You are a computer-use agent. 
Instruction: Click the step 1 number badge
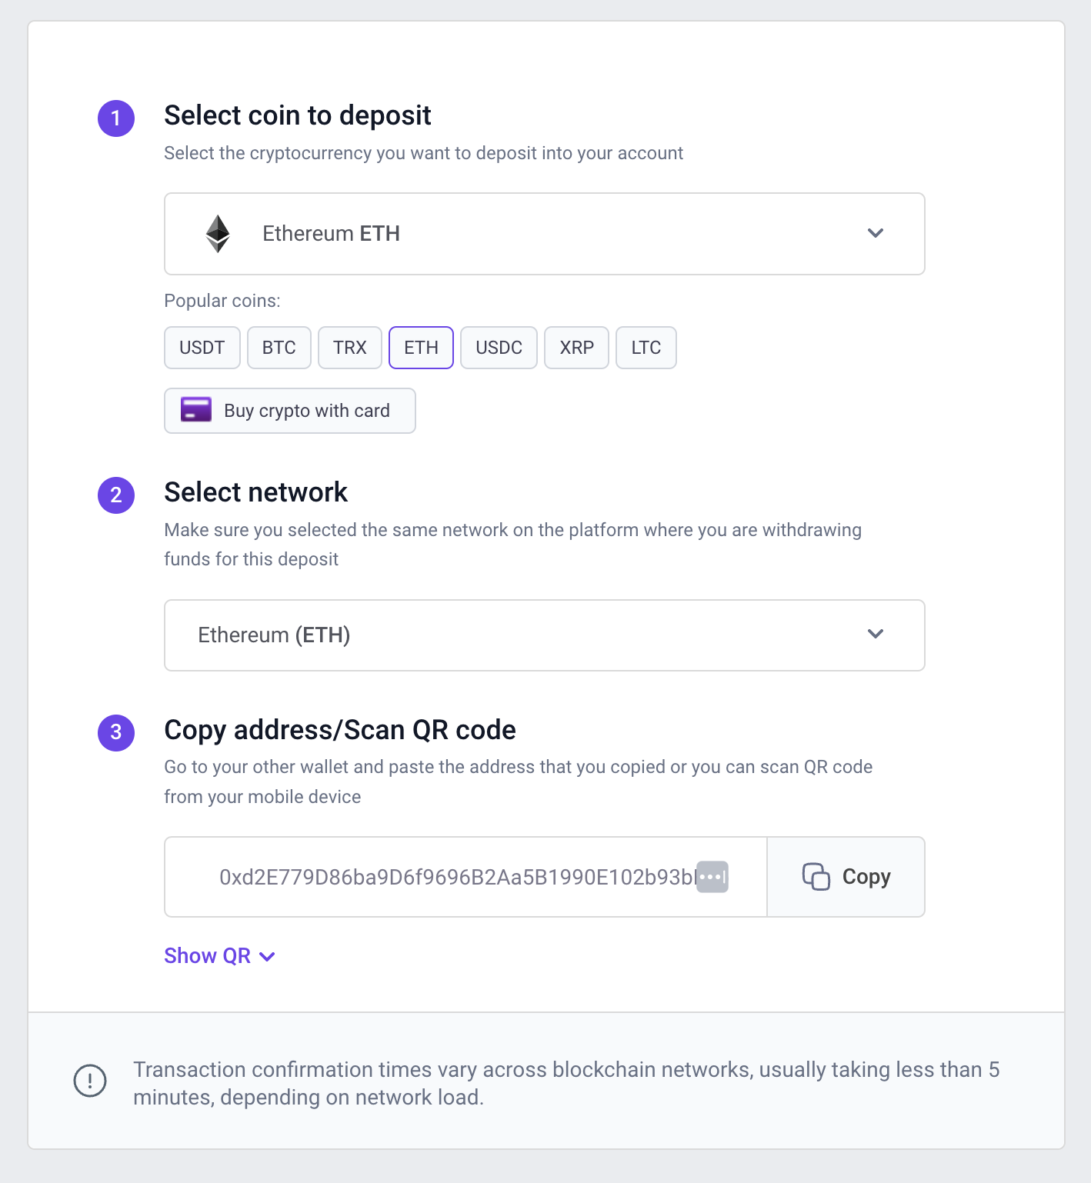pyautogui.click(x=116, y=118)
